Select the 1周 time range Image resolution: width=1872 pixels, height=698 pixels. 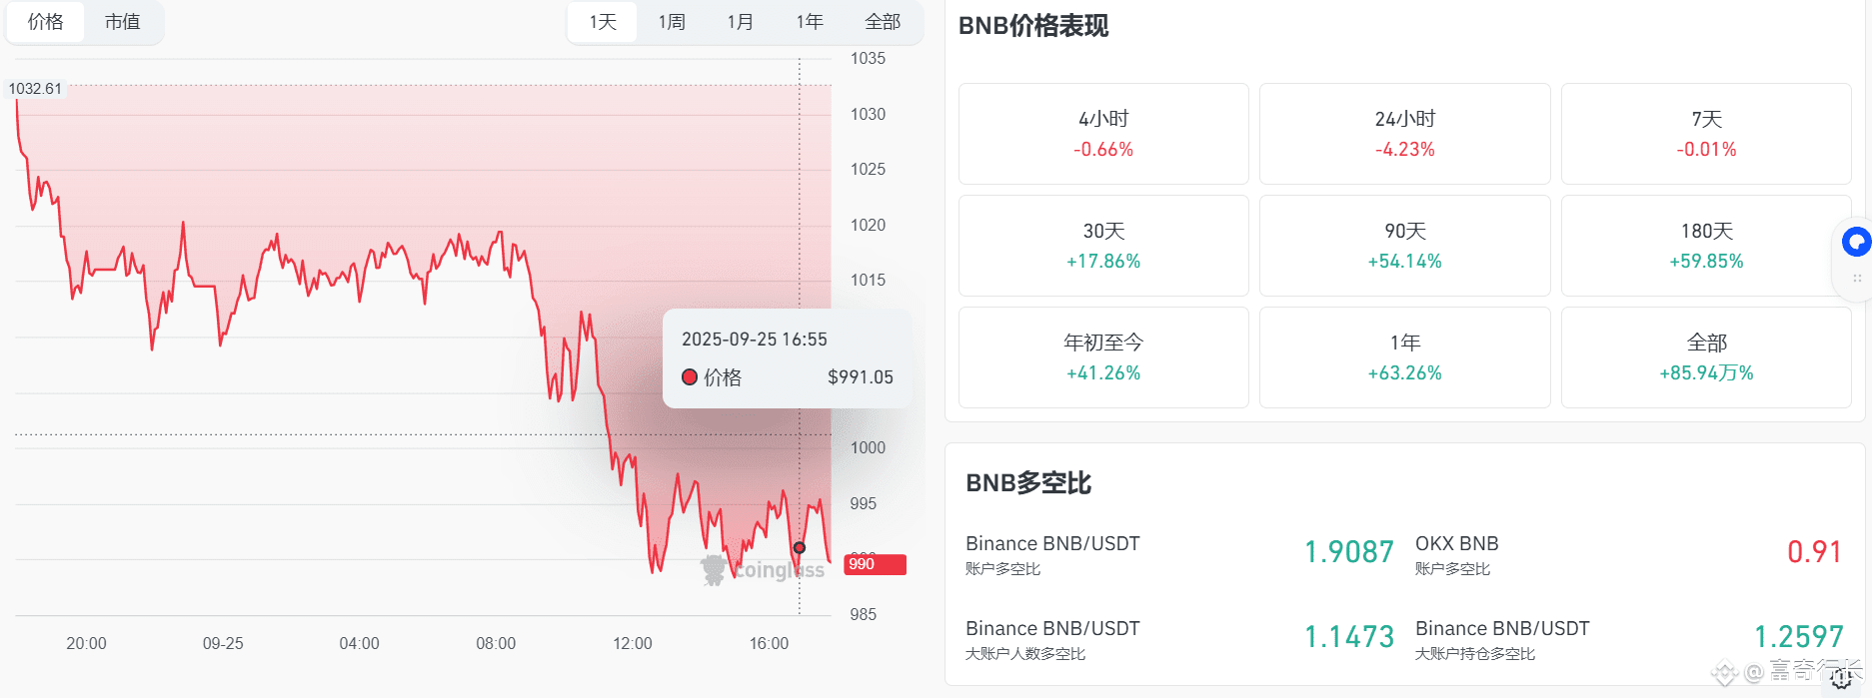pyautogui.click(x=672, y=22)
